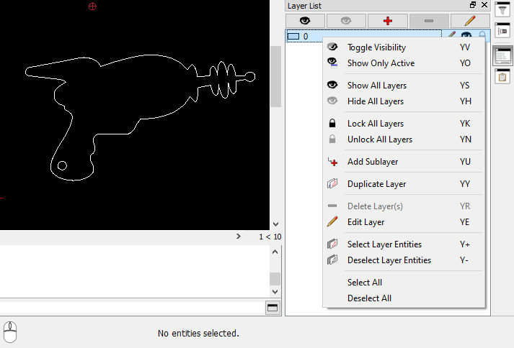514x348 pixels.
Task: Choose Lock All Layers menu entry
Action: click(404, 124)
